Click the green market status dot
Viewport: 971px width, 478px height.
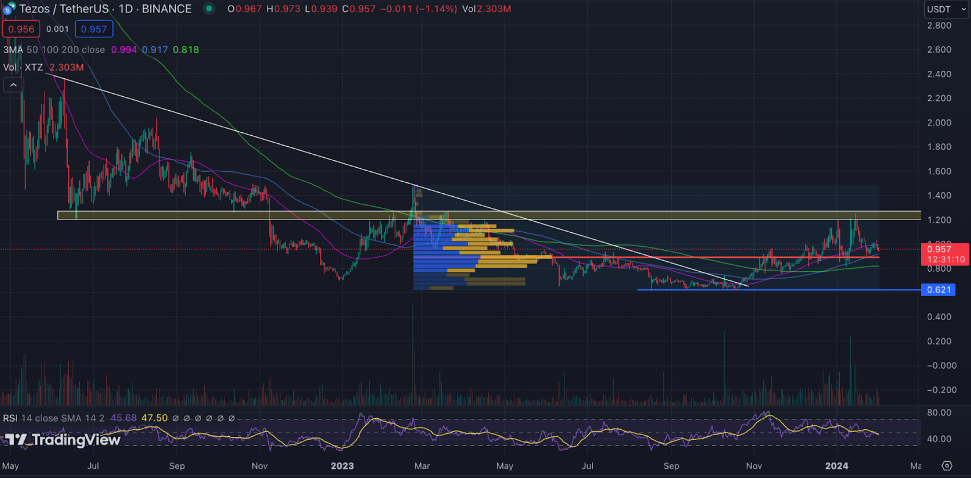(x=209, y=8)
